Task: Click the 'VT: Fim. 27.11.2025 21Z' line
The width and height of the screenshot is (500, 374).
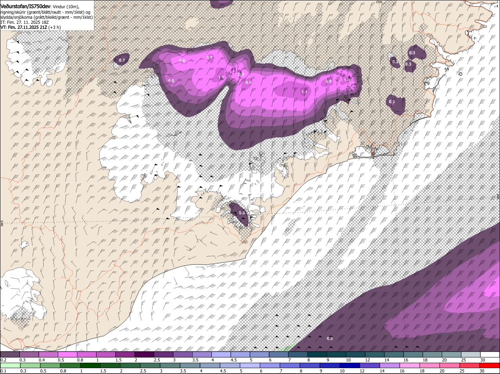Action: click(24, 27)
